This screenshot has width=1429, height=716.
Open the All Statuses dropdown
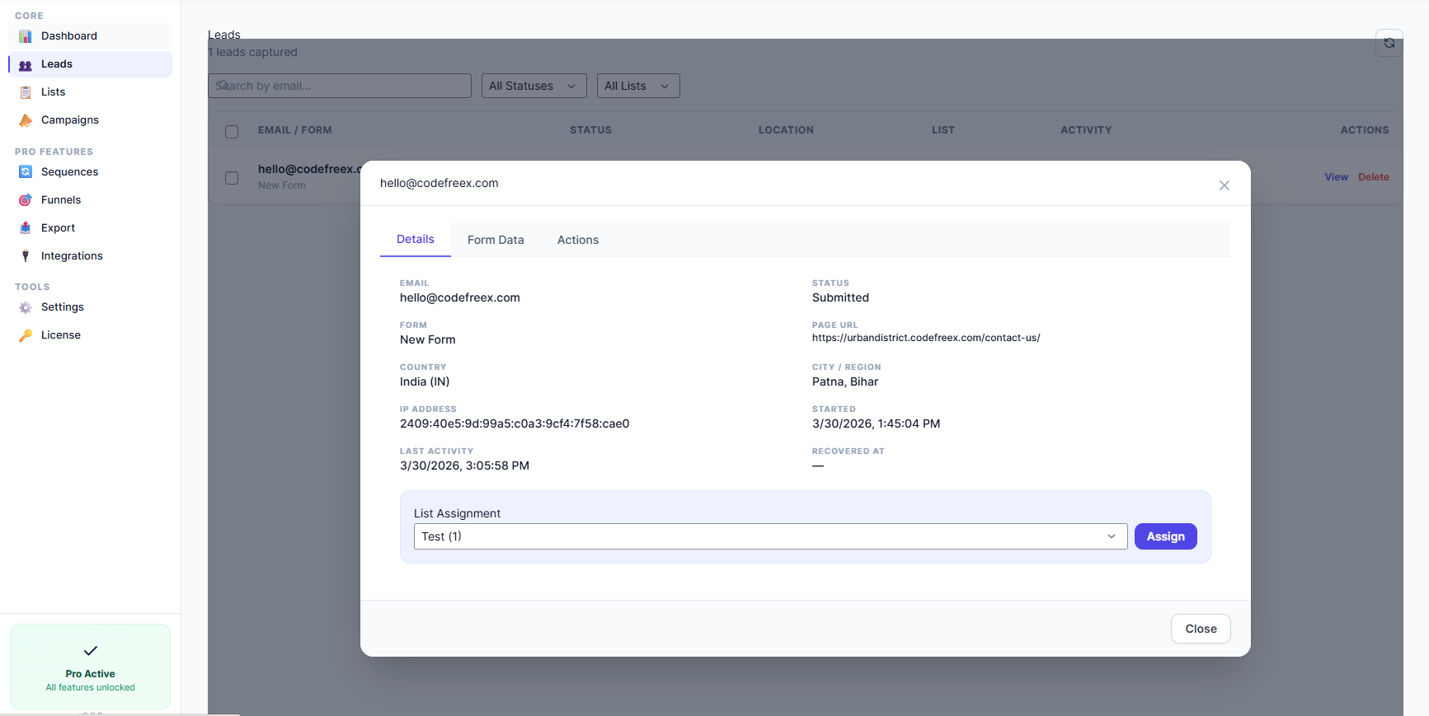tap(534, 86)
